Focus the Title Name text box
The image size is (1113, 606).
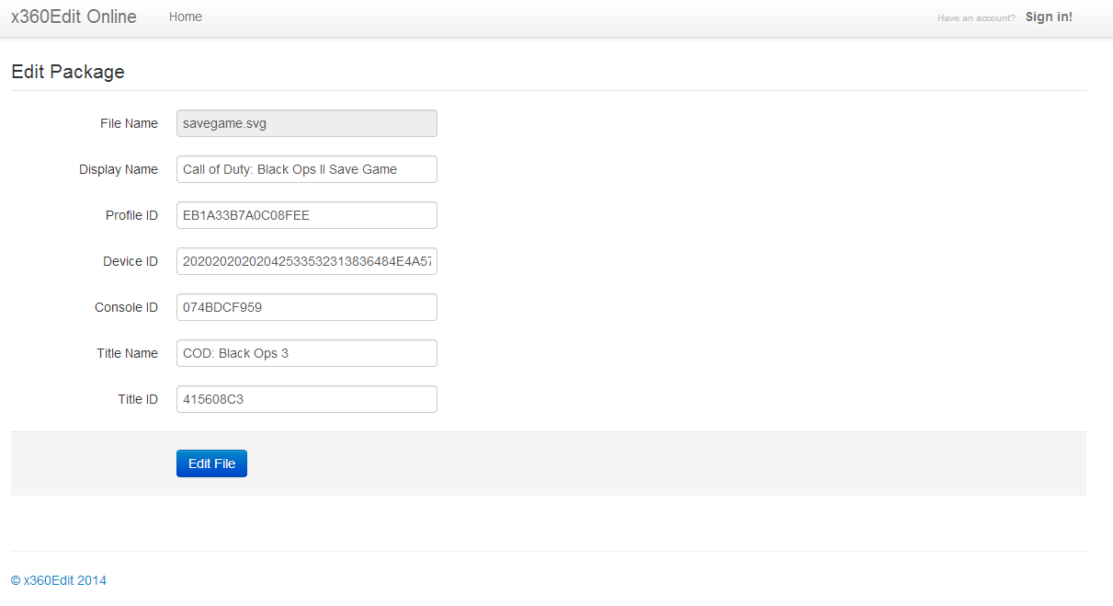point(306,353)
